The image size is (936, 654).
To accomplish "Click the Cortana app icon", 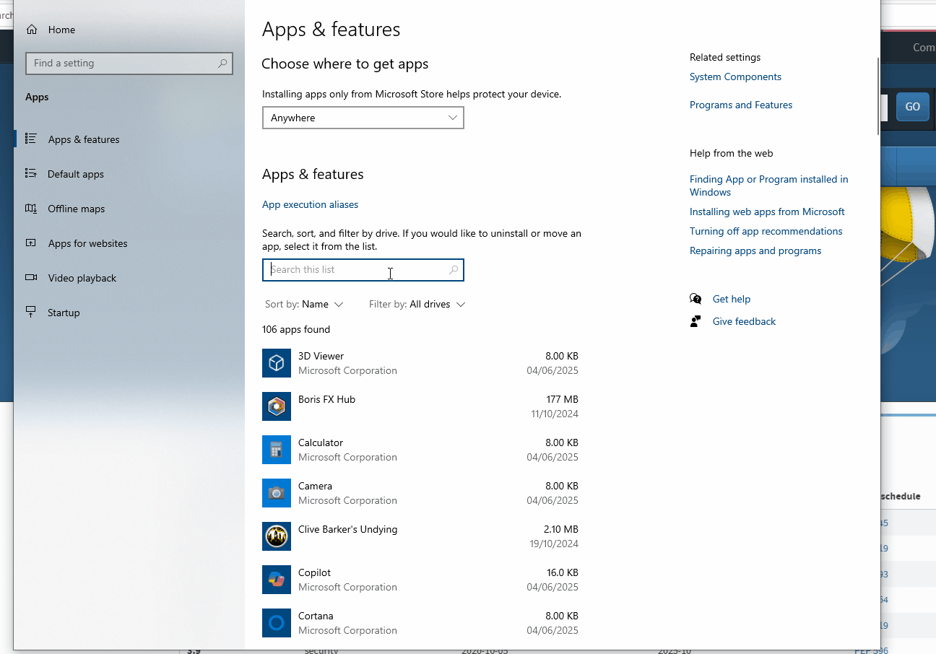I will tap(277, 623).
